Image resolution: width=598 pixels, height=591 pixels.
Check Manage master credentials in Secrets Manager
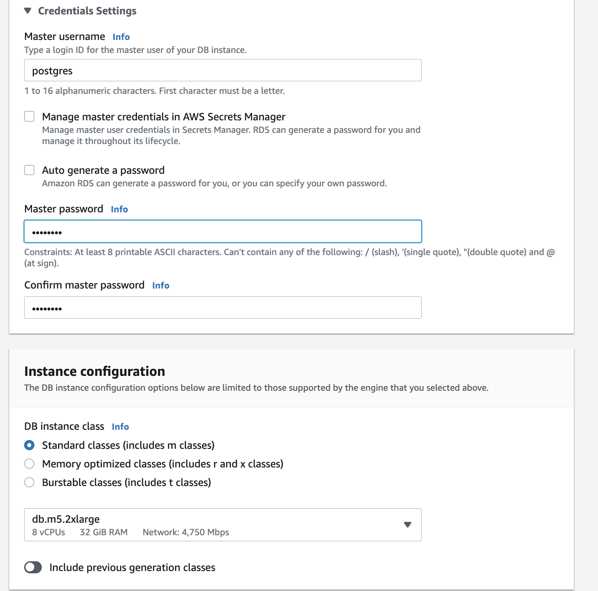[x=29, y=117]
